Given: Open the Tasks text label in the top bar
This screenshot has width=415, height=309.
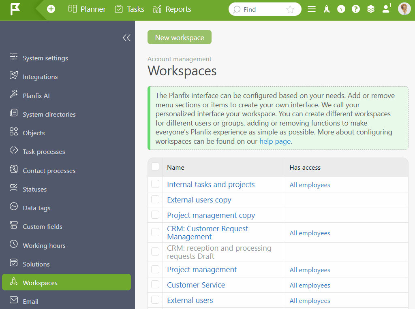Looking at the screenshot, I should pyautogui.click(x=135, y=9).
